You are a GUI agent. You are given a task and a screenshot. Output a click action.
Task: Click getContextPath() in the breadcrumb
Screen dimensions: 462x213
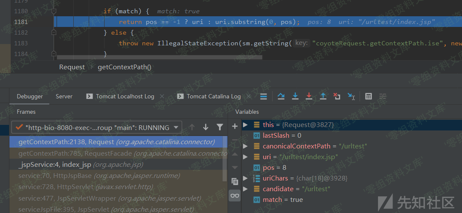coord(124,67)
